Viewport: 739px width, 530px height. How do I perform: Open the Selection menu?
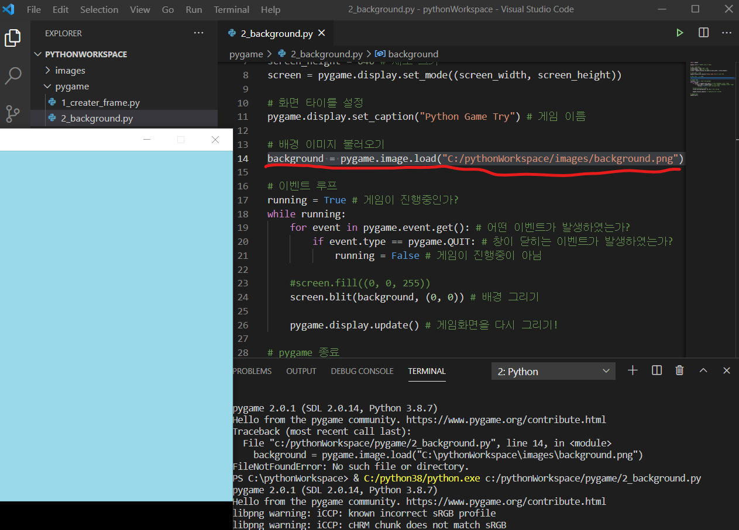pos(99,9)
